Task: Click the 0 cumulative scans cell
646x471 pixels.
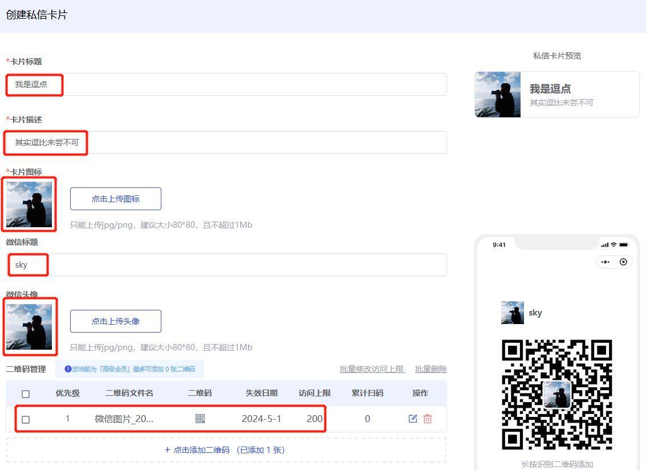Action: (x=368, y=419)
